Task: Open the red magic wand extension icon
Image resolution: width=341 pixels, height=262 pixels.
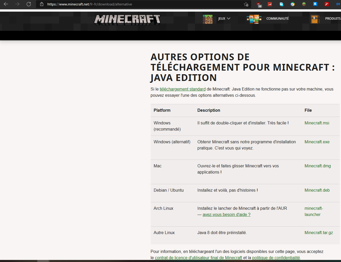Action: (x=327, y=4)
